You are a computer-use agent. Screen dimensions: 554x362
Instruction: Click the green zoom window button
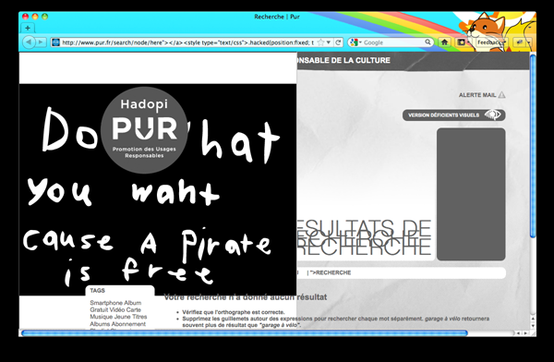44,17
